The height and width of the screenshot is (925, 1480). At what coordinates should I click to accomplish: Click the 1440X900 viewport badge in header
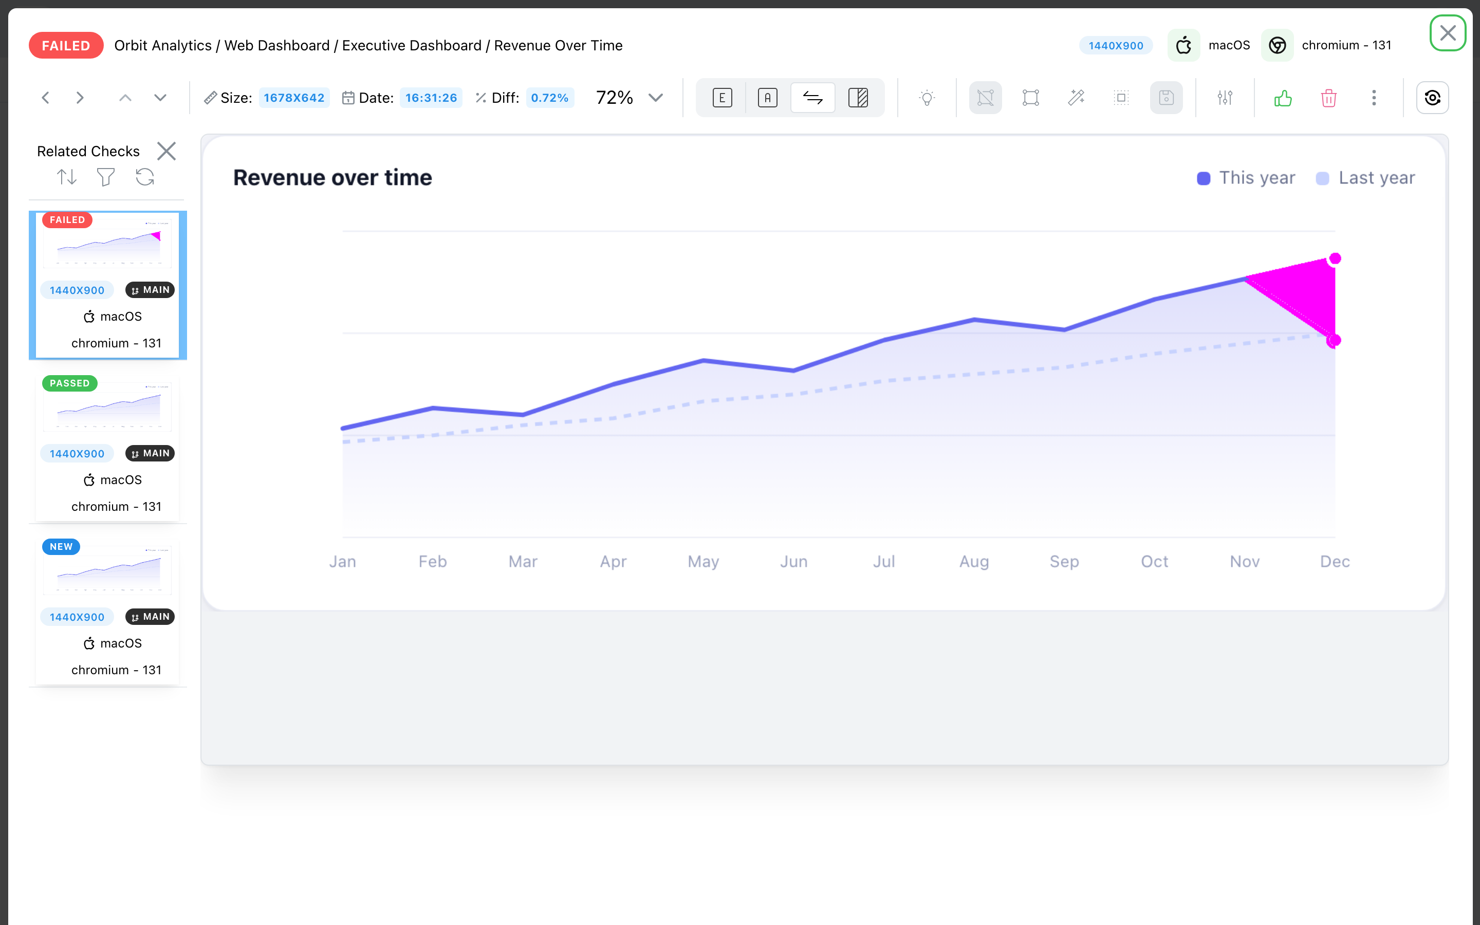point(1116,45)
